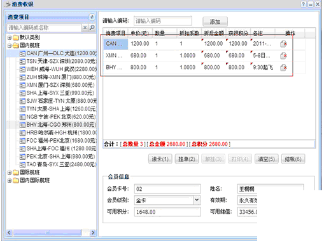Viewport: 324px width, 241px height.
Task: Click the 5-8日 remark cell in XMN row
Action: point(263,56)
